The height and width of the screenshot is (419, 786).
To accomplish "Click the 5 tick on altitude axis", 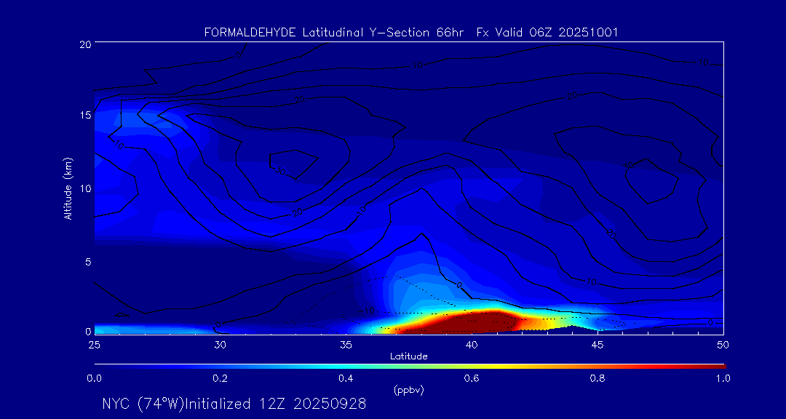I will tap(87, 260).
